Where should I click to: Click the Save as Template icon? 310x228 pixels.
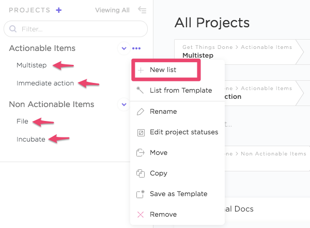(140, 194)
